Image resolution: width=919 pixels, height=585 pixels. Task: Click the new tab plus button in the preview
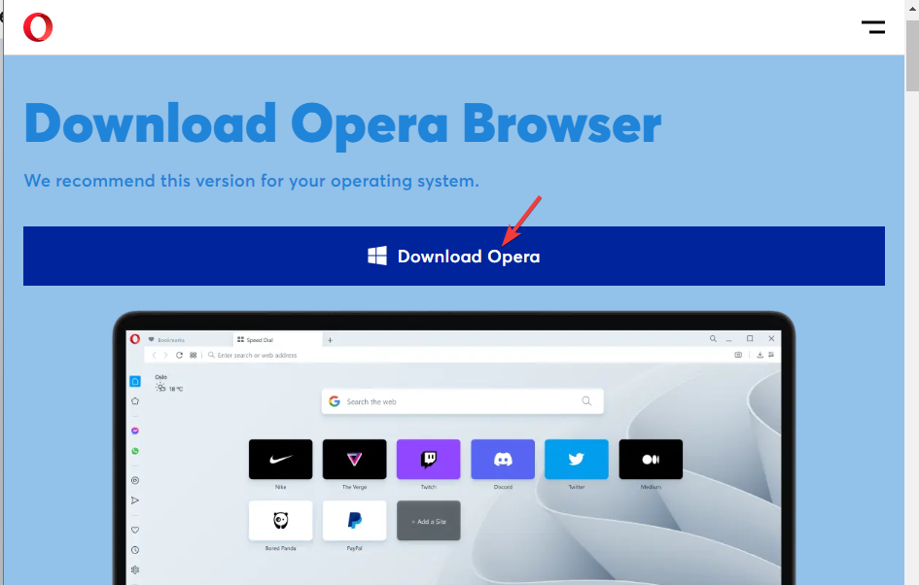coord(330,340)
